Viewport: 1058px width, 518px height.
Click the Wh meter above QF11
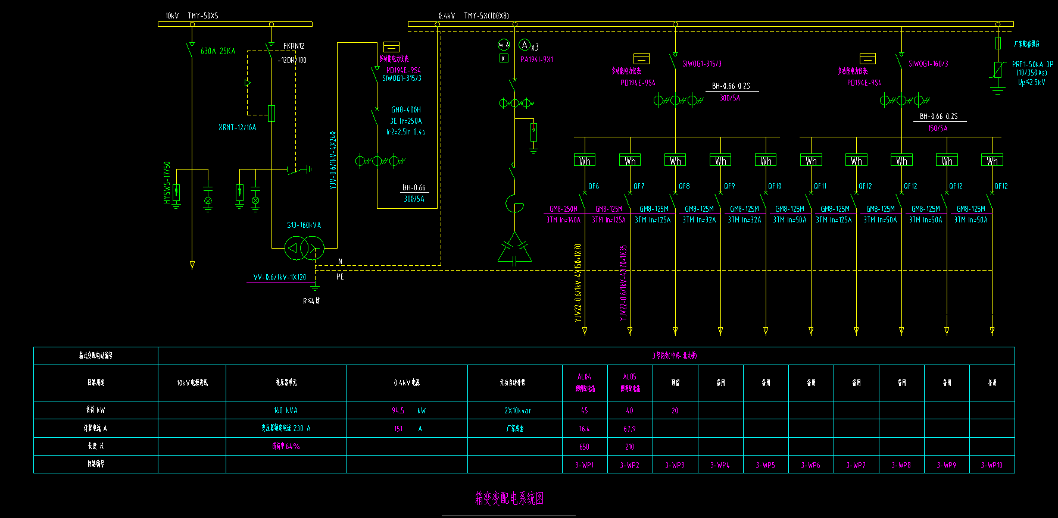pyautogui.click(x=811, y=161)
